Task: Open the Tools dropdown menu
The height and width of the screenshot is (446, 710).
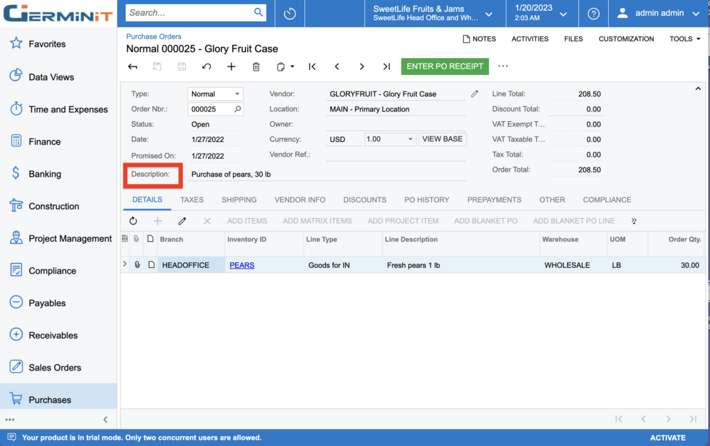Action: pyautogui.click(x=684, y=39)
